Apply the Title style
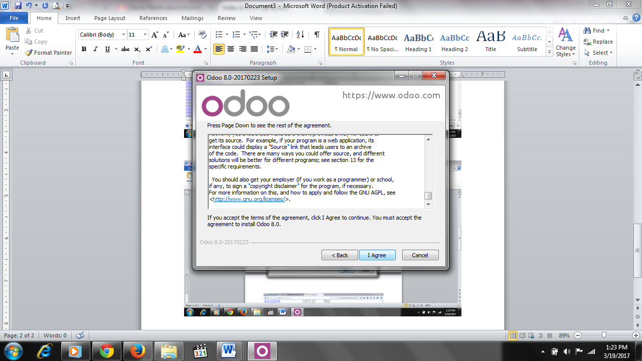Screen dimensions: 642x361 click(491, 42)
